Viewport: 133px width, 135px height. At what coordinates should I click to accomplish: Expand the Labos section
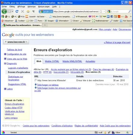[5, 89]
